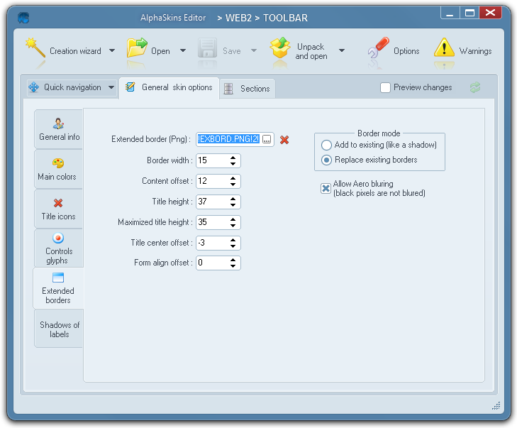This screenshot has width=517, height=428.
Task: Increase Title center offset value
Action: point(233,240)
